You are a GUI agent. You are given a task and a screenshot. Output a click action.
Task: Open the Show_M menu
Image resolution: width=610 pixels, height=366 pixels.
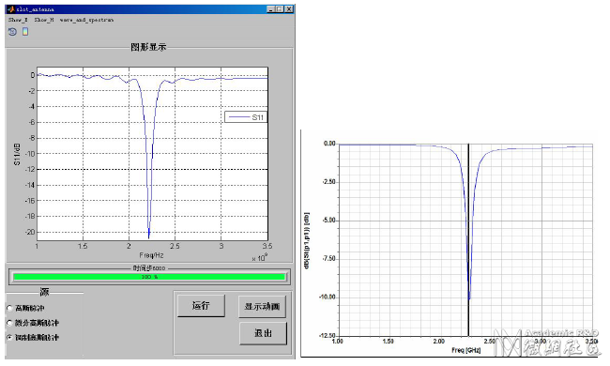click(44, 20)
